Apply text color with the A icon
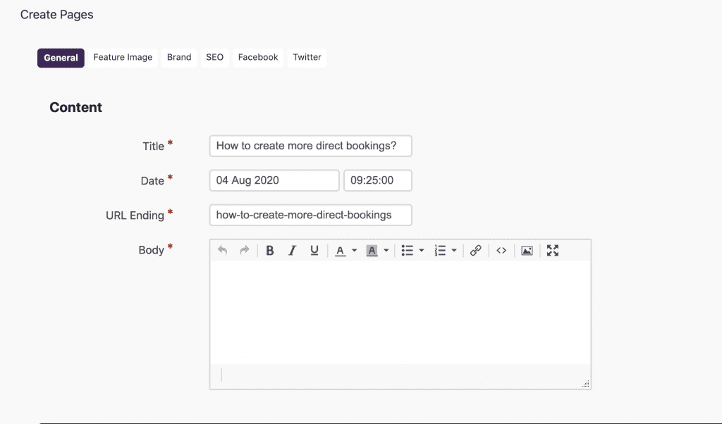The image size is (722, 424). pyautogui.click(x=341, y=251)
